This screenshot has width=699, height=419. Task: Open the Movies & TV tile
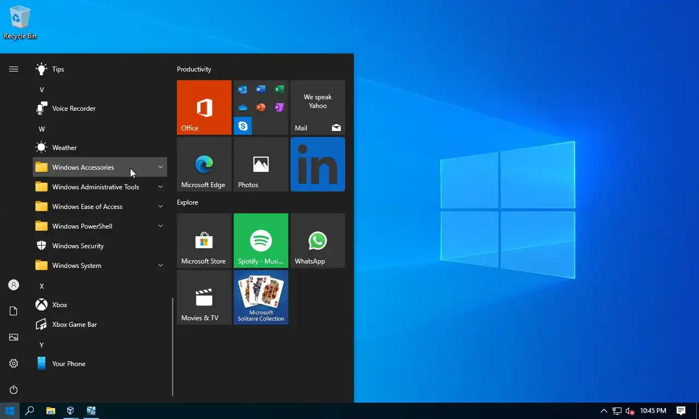click(x=204, y=297)
